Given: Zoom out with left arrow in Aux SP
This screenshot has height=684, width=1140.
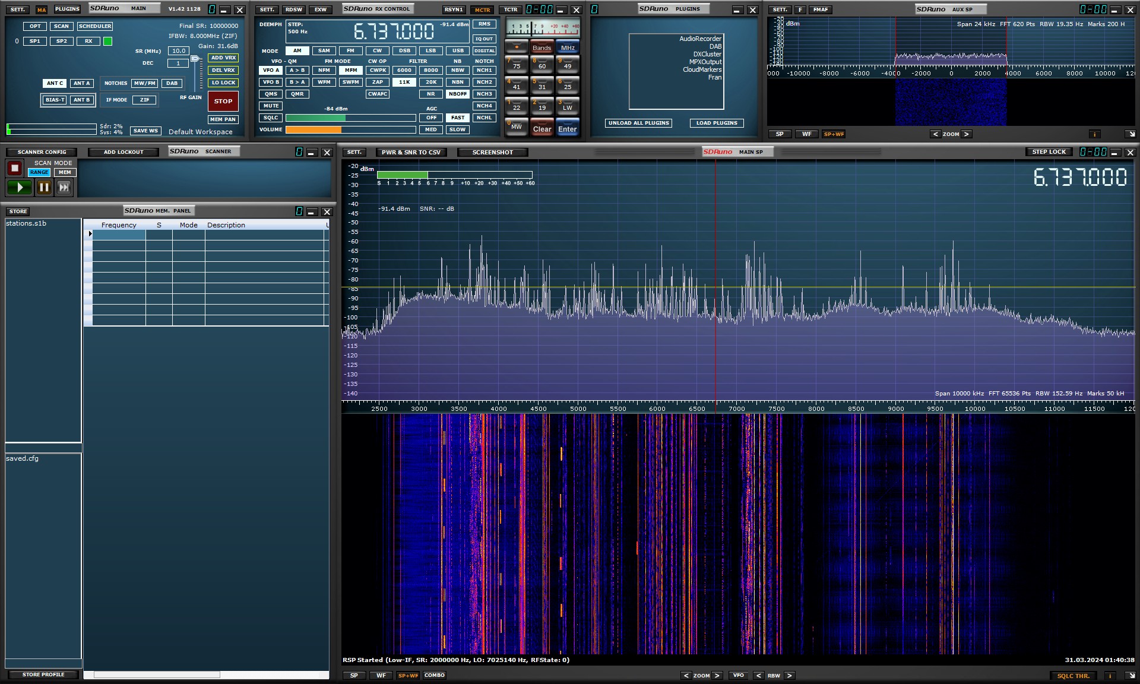Looking at the screenshot, I should [936, 134].
